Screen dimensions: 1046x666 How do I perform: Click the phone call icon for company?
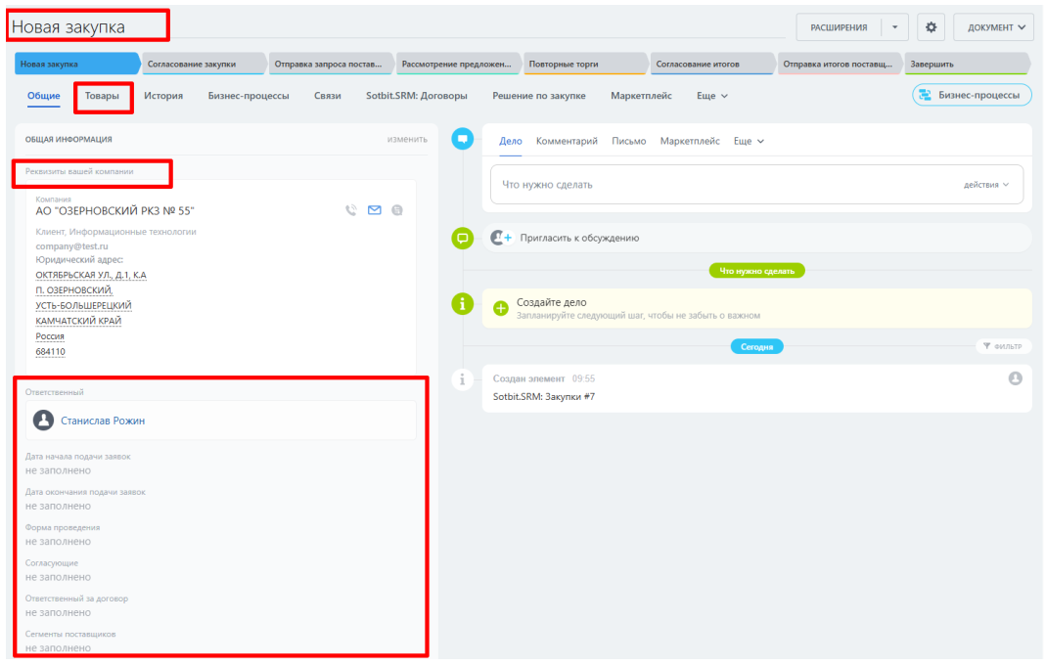(351, 210)
